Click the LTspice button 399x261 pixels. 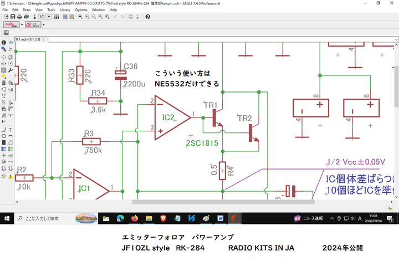33,25
